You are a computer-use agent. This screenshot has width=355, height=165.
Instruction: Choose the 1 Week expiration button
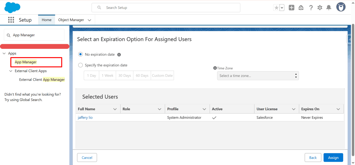tap(107, 76)
